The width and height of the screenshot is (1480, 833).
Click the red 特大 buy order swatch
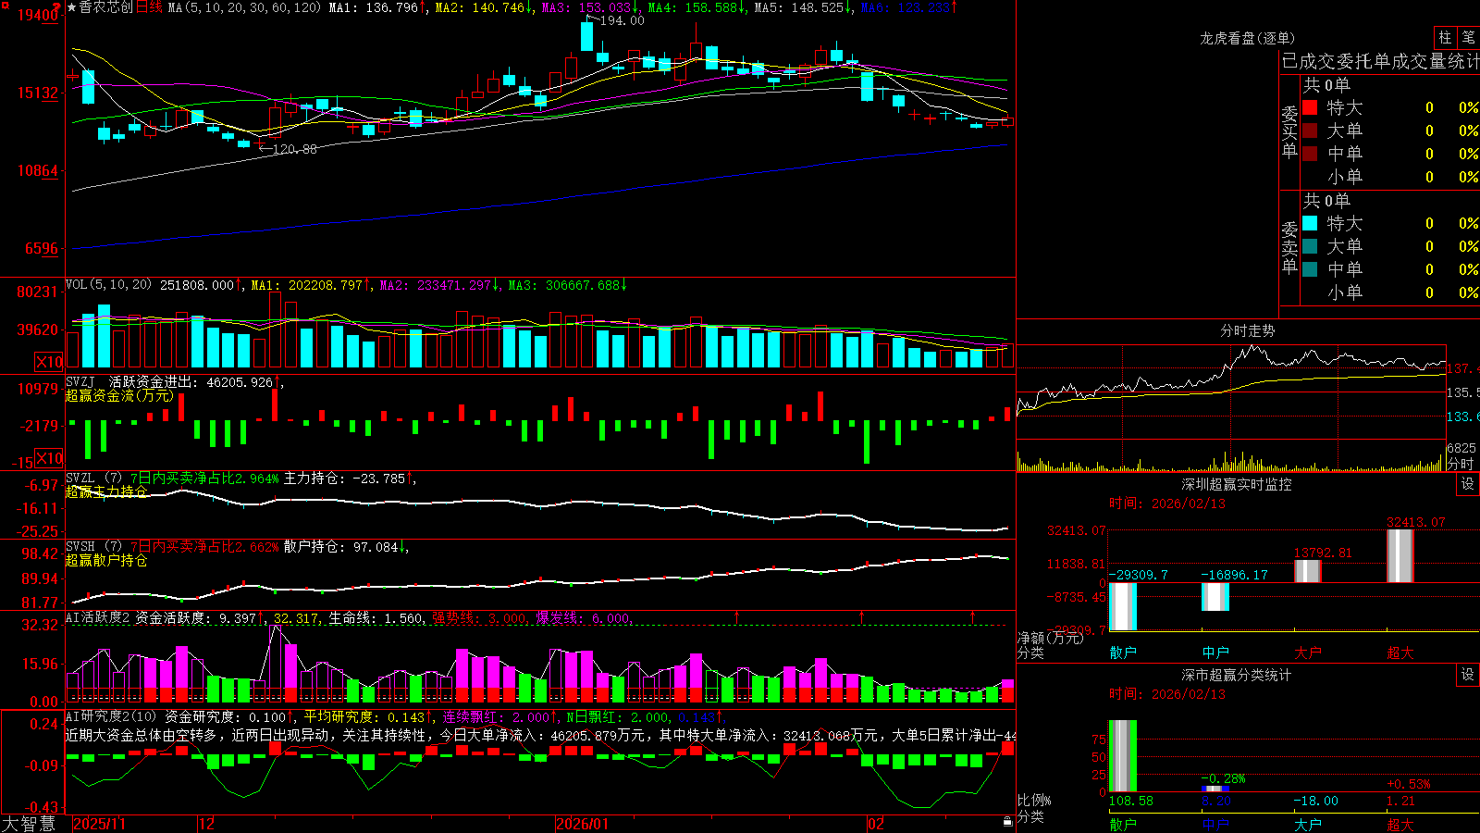pos(1310,107)
